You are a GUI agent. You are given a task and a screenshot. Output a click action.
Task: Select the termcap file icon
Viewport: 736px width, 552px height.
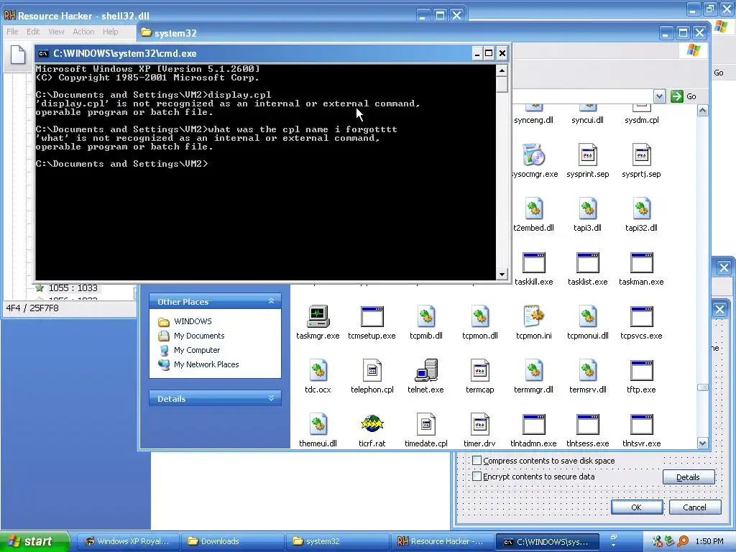point(479,370)
